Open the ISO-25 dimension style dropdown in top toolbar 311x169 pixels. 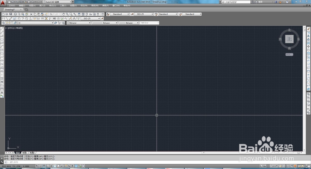pos(144,14)
